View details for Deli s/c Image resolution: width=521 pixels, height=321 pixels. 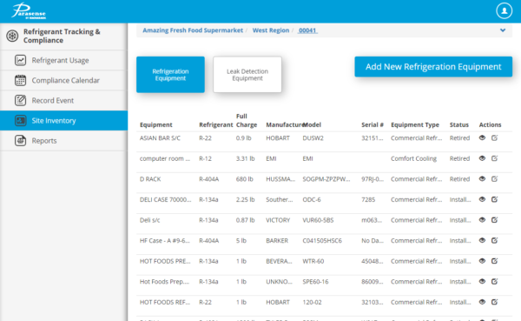click(482, 220)
